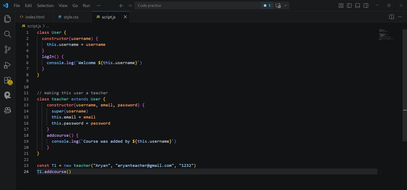Image resolution: width=407 pixels, height=190 pixels.
Task: Click line number 12 in the gutter
Action: 26,99
